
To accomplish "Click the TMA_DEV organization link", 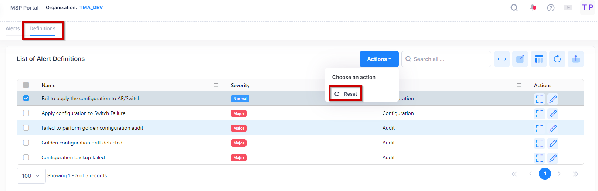I will click(x=91, y=8).
